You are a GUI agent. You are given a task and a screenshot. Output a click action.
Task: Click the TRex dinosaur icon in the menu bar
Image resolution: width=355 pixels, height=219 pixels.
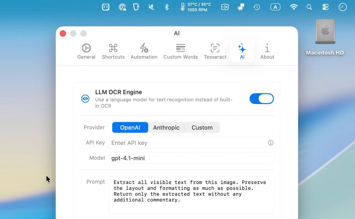(x=241, y=7)
